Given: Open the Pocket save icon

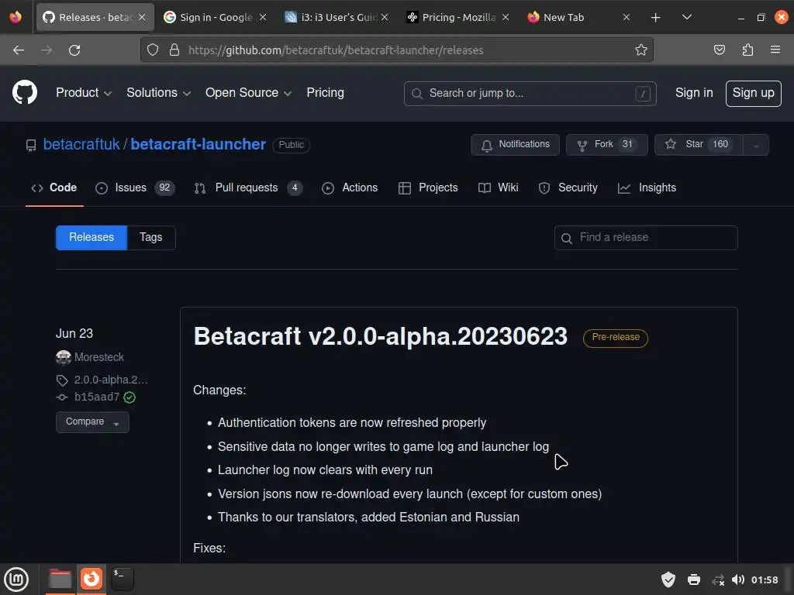Looking at the screenshot, I should [x=719, y=50].
